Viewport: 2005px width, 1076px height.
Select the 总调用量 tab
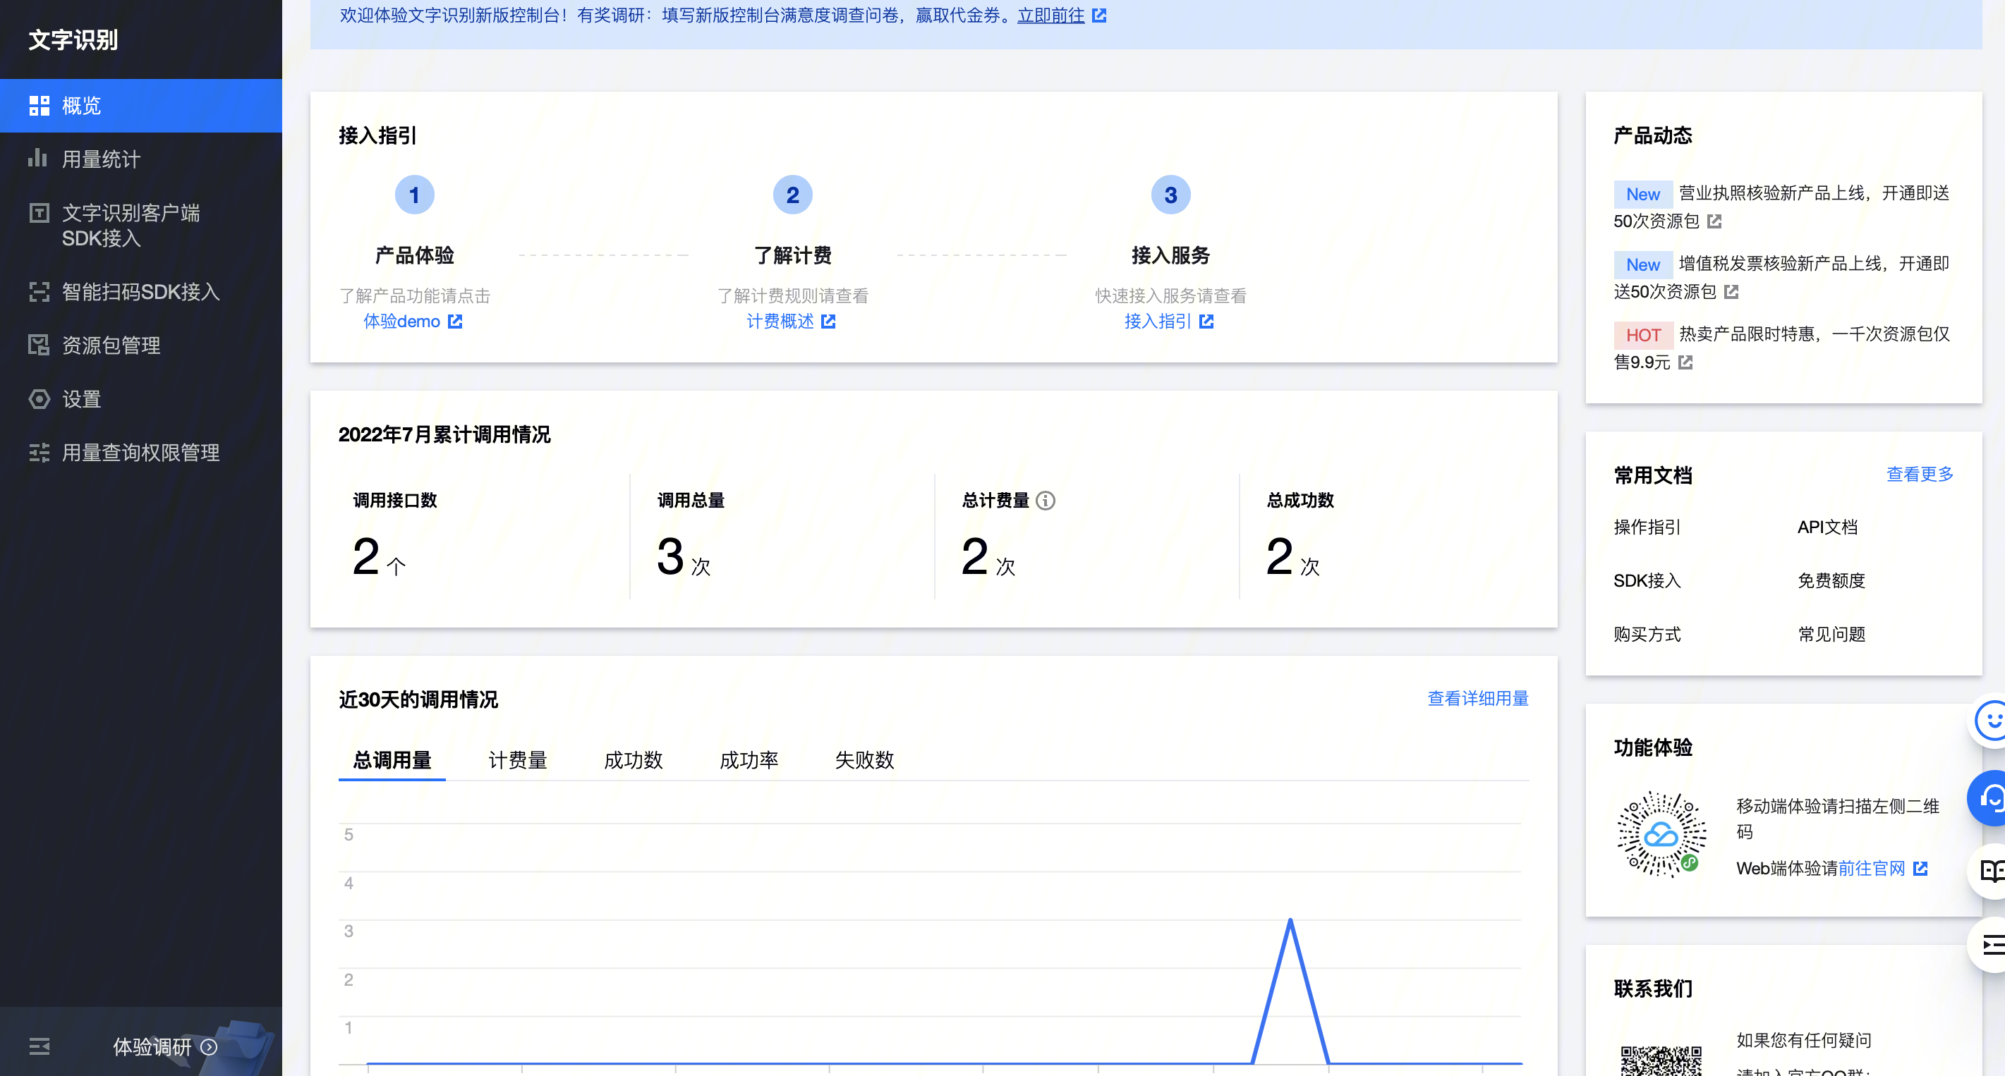pos(392,760)
